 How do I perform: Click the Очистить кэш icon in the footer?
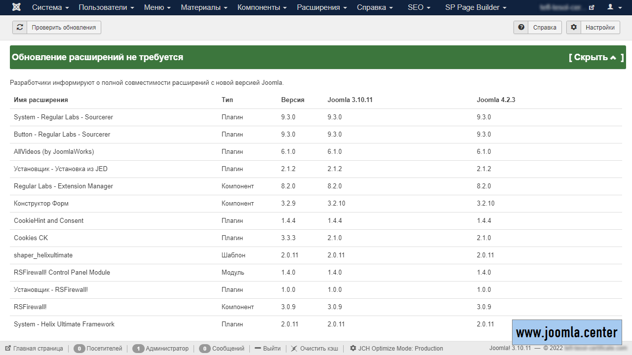click(294, 348)
